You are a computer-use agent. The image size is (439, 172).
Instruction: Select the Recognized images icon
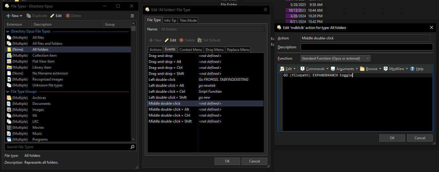[x=9, y=79]
